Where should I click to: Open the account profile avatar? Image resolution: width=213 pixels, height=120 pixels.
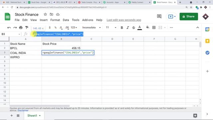pos(206,16)
